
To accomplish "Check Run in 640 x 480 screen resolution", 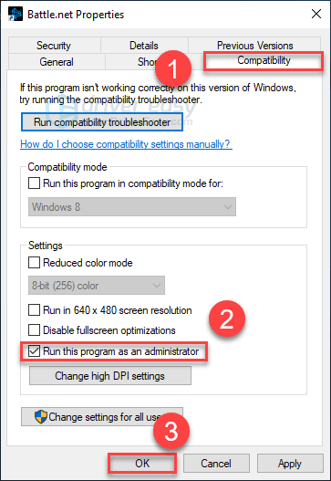I will click(x=34, y=310).
